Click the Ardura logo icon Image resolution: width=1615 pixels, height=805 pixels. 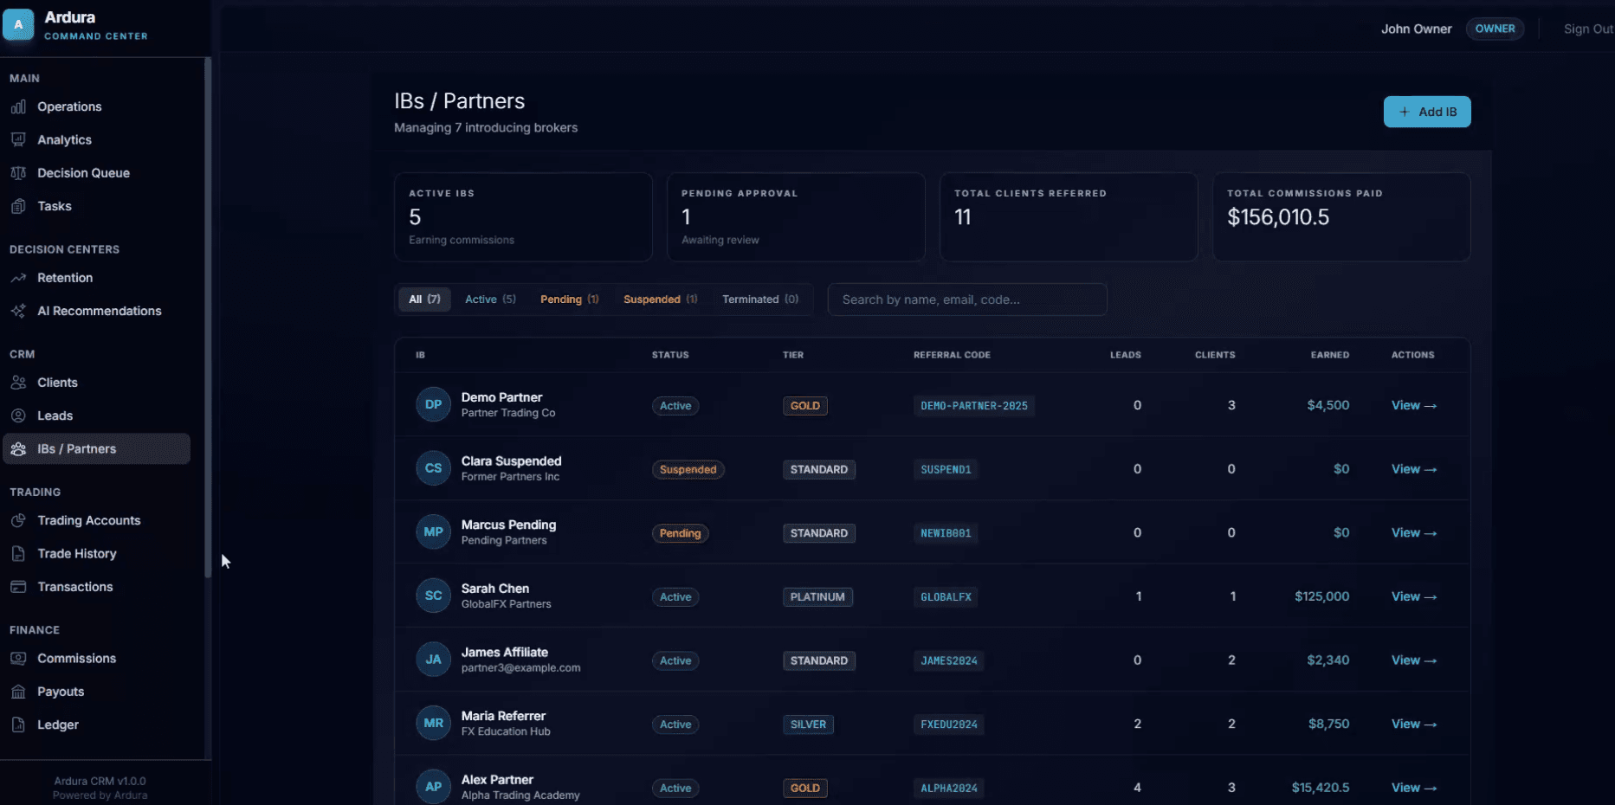[x=18, y=25]
